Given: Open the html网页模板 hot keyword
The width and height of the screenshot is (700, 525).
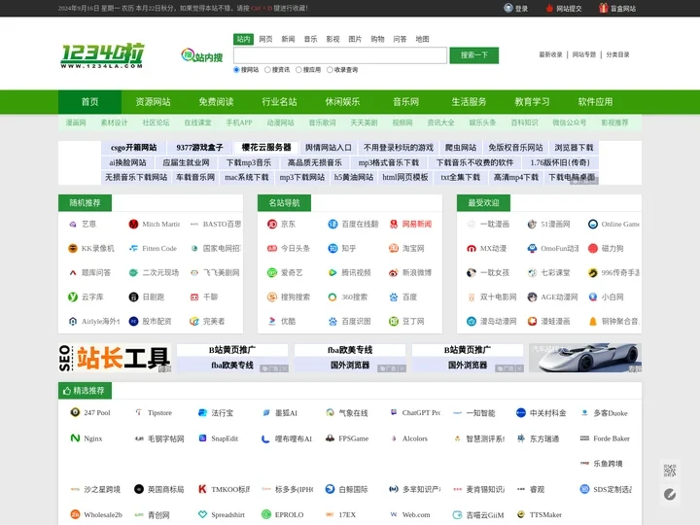Looking at the screenshot, I should pos(405,177).
